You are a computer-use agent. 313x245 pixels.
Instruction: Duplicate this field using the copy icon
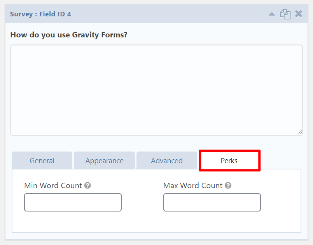click(x=285, y=14)
